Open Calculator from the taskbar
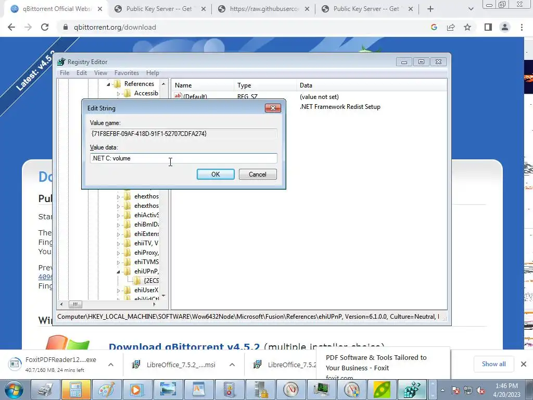Image resolution: width=533 pixels, height=400 pixels. click(76, 390)
